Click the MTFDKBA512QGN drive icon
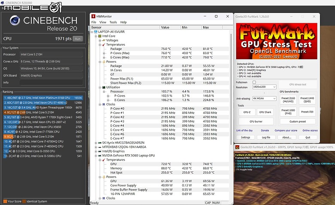The height and width of the screenshot is (205, 335). (100, 147)
